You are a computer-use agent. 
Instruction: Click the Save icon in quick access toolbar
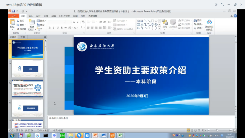13,11
